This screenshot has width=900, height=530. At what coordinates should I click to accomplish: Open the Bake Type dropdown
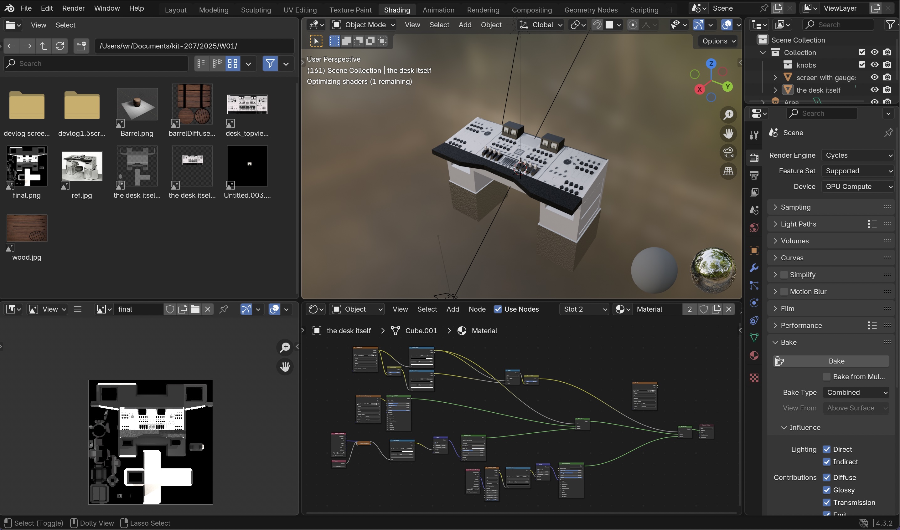pyautogui.click(x=856, y=393)
